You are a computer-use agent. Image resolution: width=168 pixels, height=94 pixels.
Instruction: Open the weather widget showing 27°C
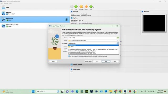coord(8,91)
